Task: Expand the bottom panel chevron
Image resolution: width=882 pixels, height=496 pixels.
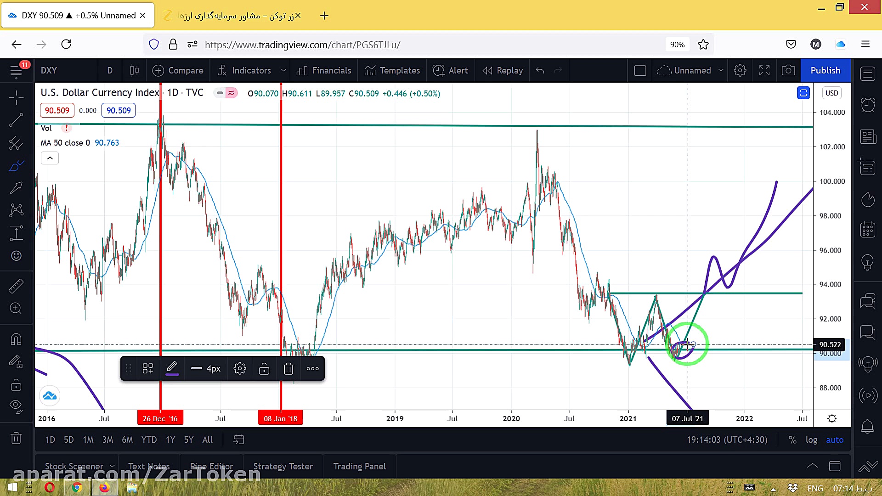Action: pyautogui.click(x=812, y=466)
